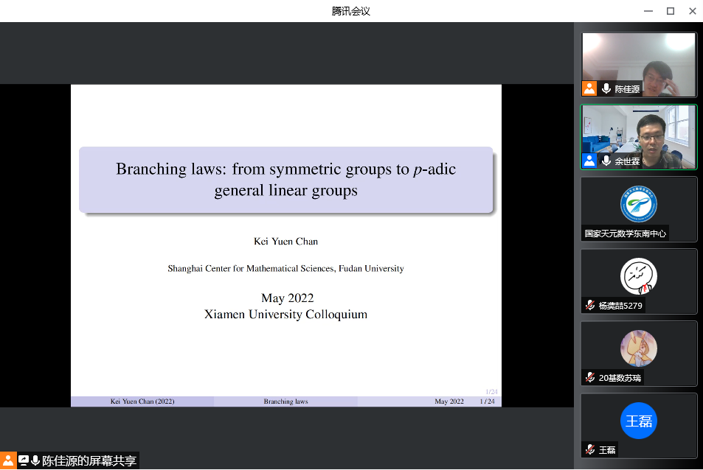This screenshot has height=470, width=703.
Task: Click the 20基数苏瑞 cartoon avatar
Action: pos(639,348)
